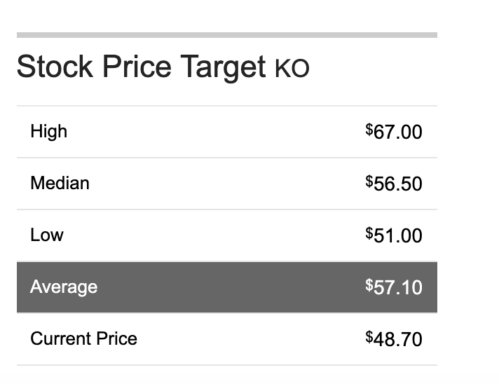Click the word Price in the heading
This screenshot has width=499, height=384.
coord(137,66)
